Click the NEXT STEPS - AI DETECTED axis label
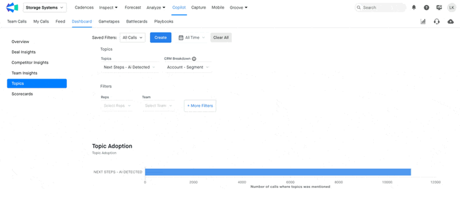 pyautogui.click(x=118, y=172)
